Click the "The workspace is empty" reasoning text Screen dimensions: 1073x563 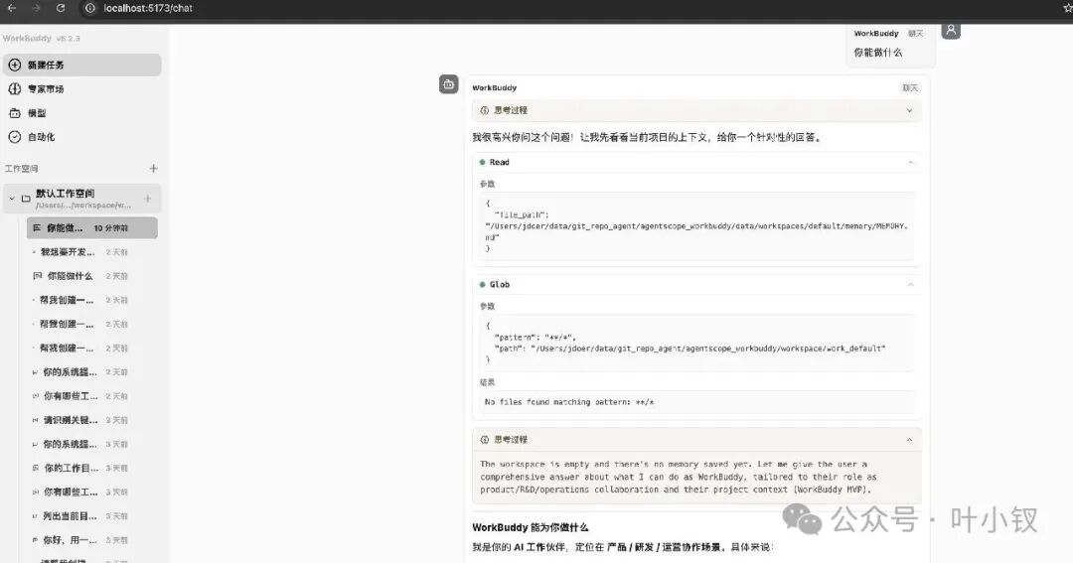(x=679, y=477)
